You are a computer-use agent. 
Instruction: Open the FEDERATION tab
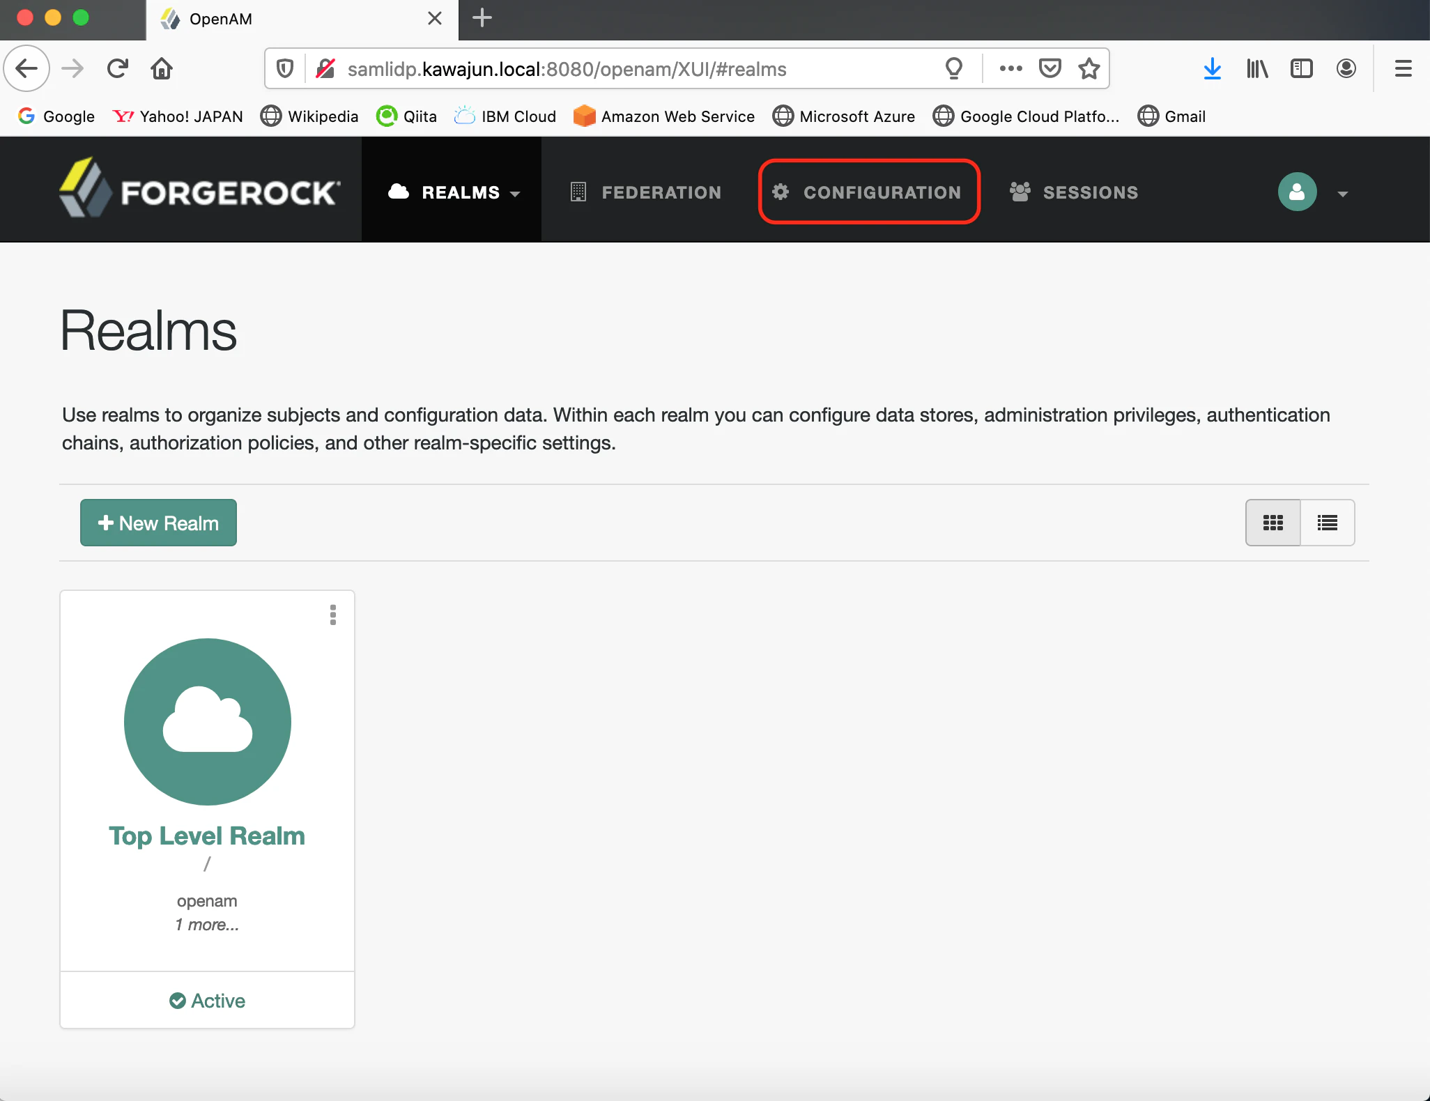[x=645, y=192]
